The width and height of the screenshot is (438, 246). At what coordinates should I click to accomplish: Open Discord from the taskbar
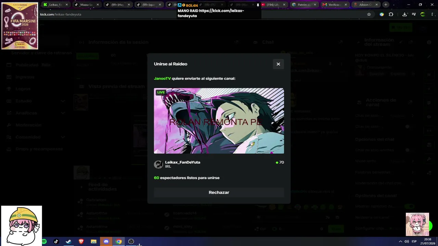pyautogui.click(x=106, y=242)
